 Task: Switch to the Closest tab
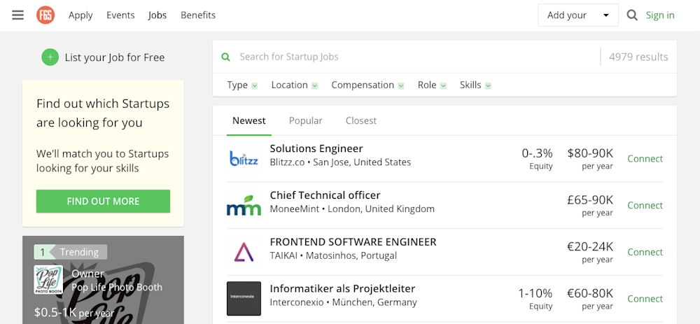click(361, 120)
